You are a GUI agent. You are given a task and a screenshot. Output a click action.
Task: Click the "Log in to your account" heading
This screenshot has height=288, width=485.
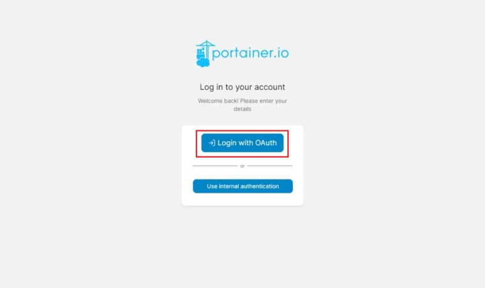click(x=242, y=87)
